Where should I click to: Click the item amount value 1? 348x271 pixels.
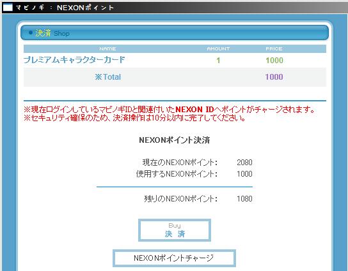click(218, 60)
